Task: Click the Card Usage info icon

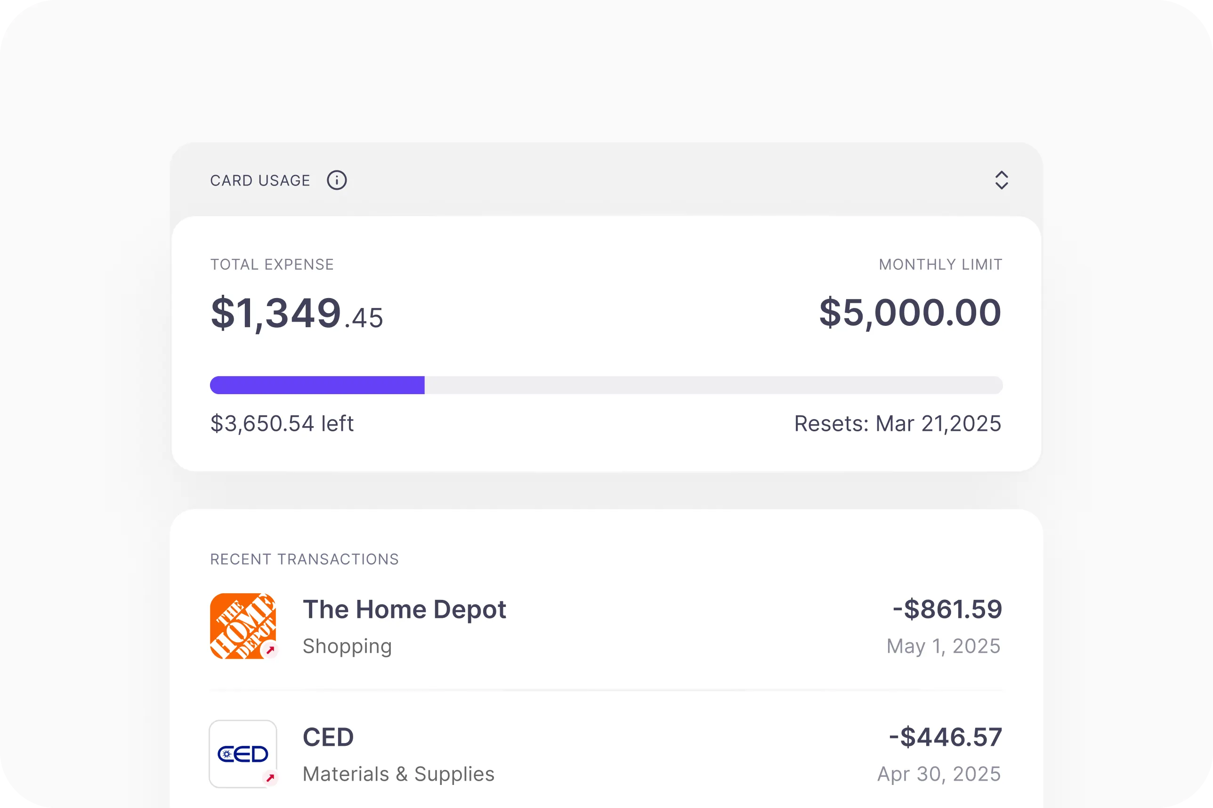Action: (x=337, y=180)
